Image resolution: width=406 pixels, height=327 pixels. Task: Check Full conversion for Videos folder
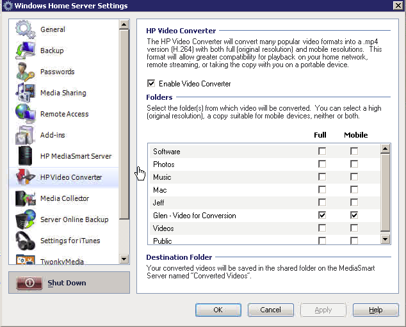322,228
